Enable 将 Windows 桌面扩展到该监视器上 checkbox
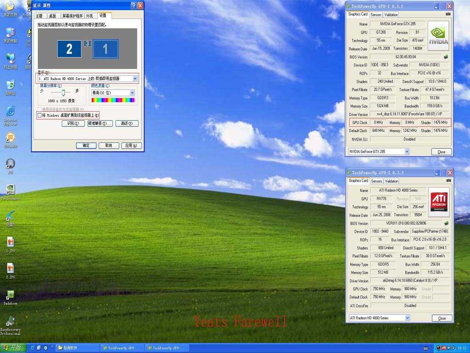This screenshot has height=353, width=470. [x=39, y=115]
